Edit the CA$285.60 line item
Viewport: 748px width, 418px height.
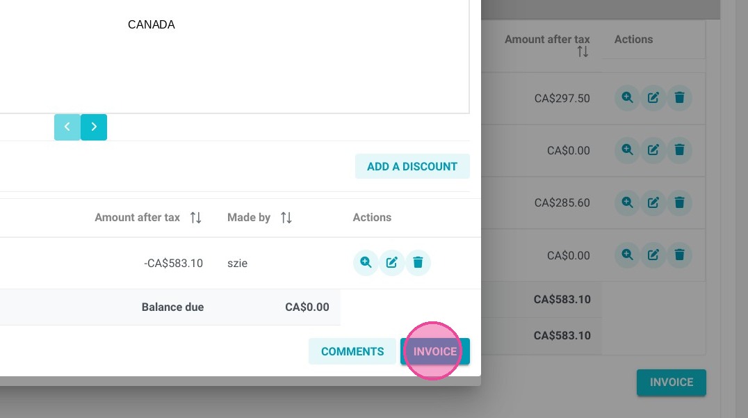[x=653, y=202]
